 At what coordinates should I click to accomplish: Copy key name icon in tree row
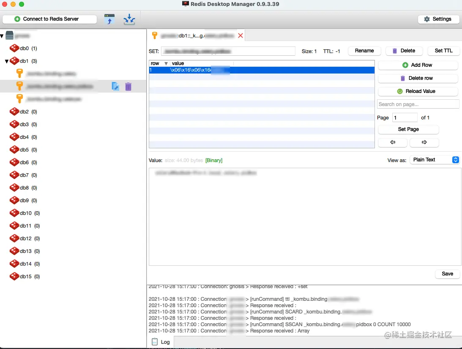(x=115, y=86)
